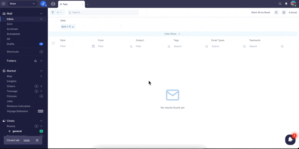Viewport: 299px width, 149px height.
Task: Click Mark All as Read
Action: [x=261, y=12]
